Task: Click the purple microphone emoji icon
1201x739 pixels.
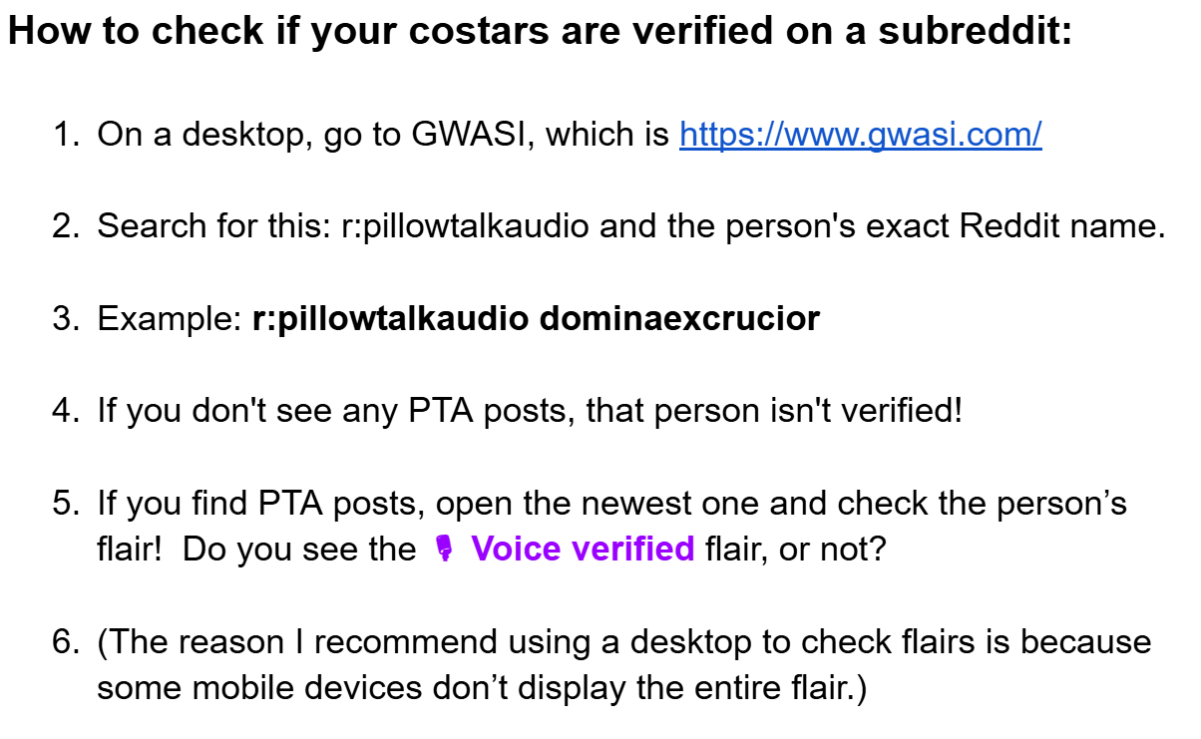Action: (445, 549)
